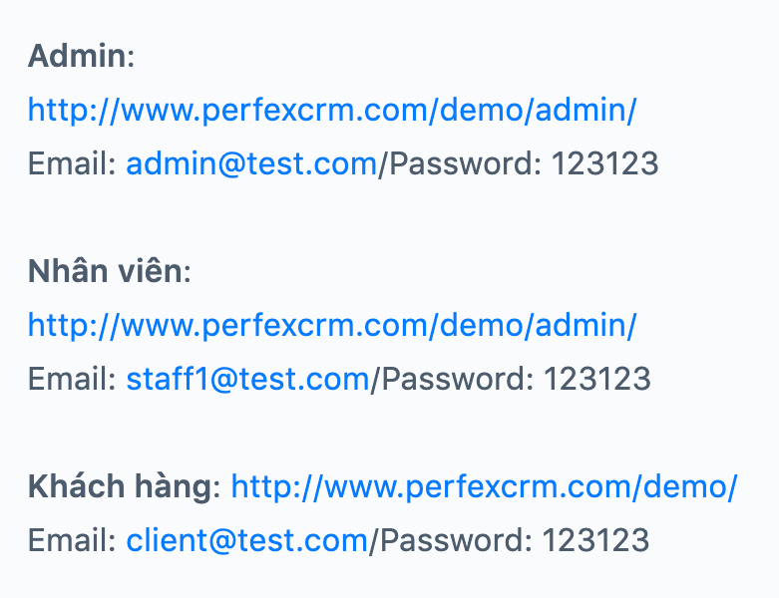The width and height of the screenshot is (779, 598).
Task: Click the client@test.com email link
Action: coord(247,540)
